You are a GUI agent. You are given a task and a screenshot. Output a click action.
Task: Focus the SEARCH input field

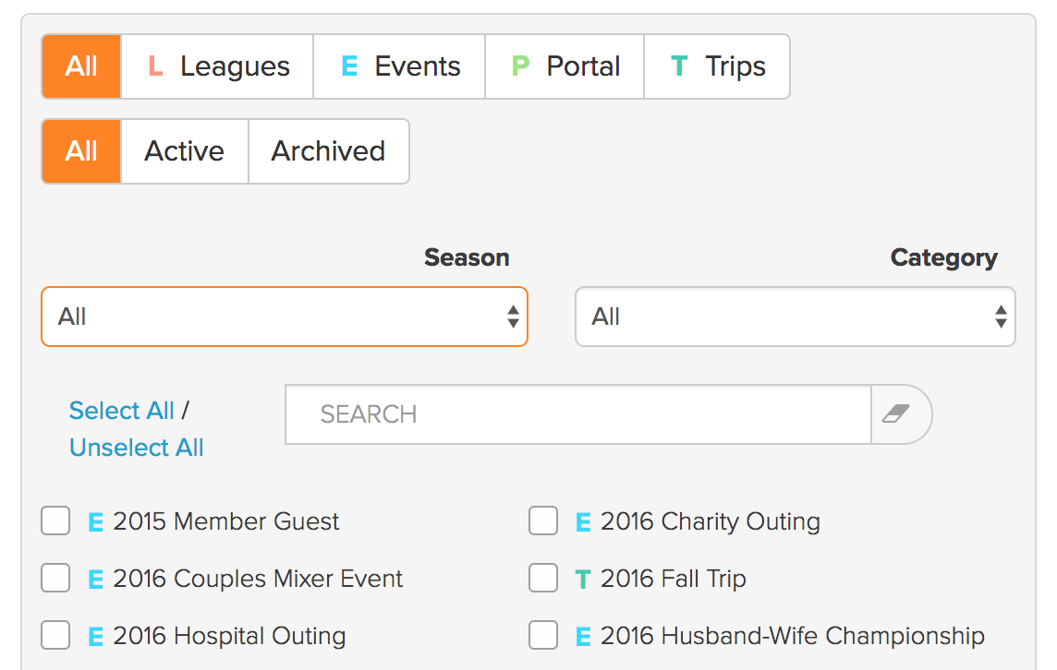578,414
